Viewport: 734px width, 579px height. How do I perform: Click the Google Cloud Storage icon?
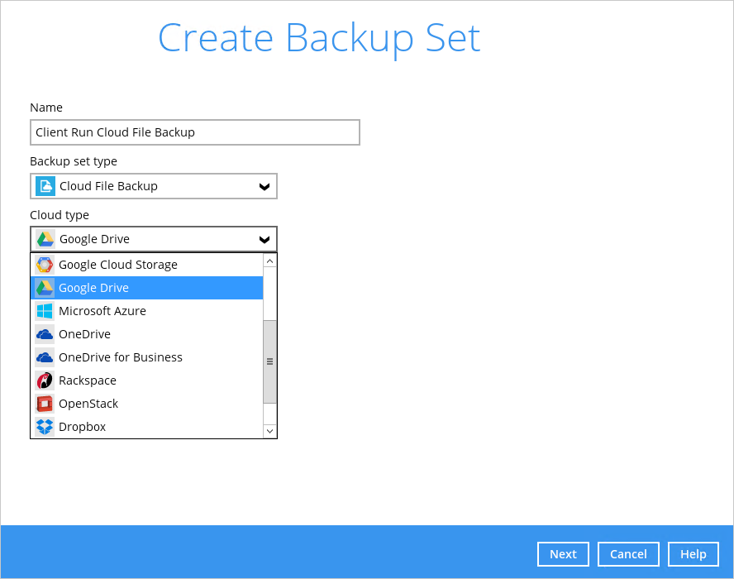[x=45, y=265]
